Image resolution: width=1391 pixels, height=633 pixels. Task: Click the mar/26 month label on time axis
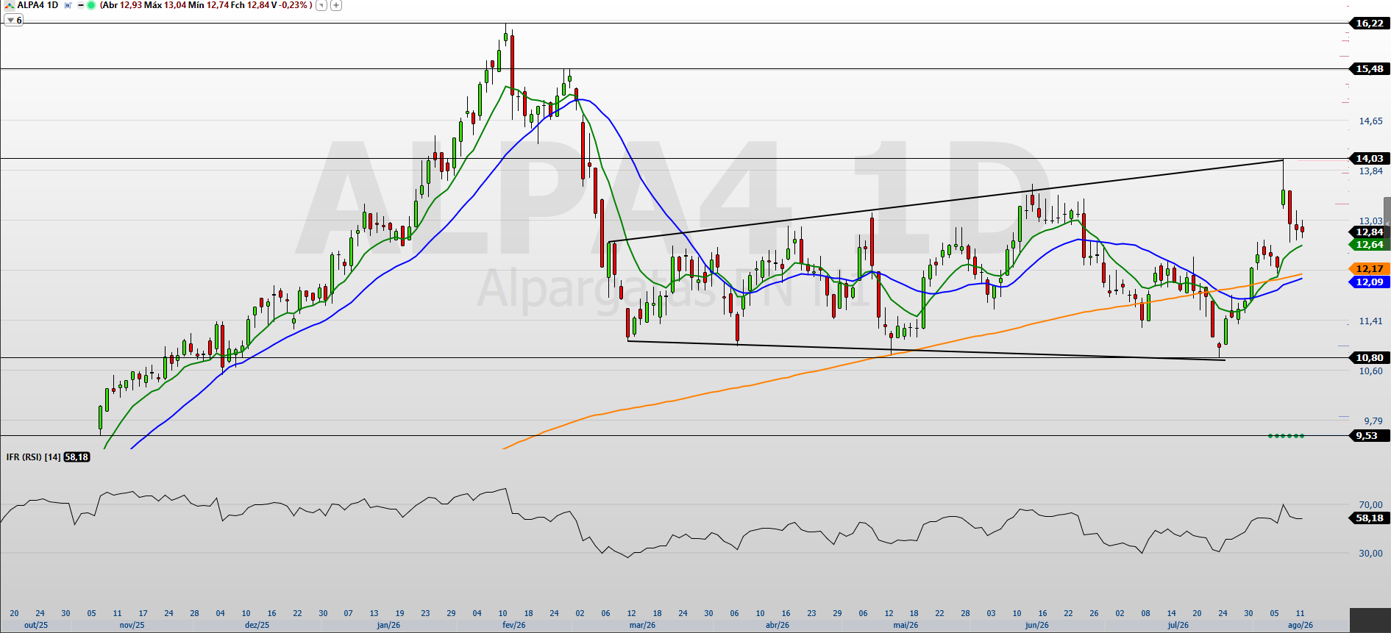642,625
